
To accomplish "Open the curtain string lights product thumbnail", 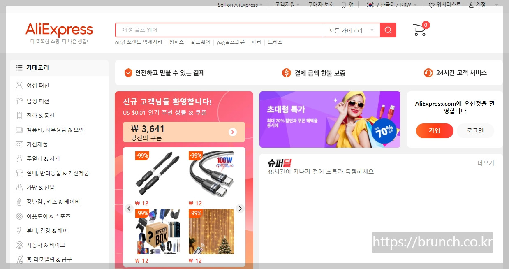I will (x=211, y=232).
